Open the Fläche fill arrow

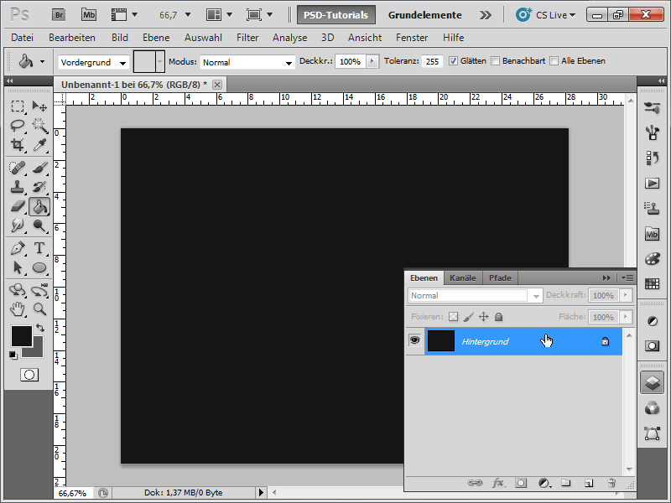[x=626, y=317]
